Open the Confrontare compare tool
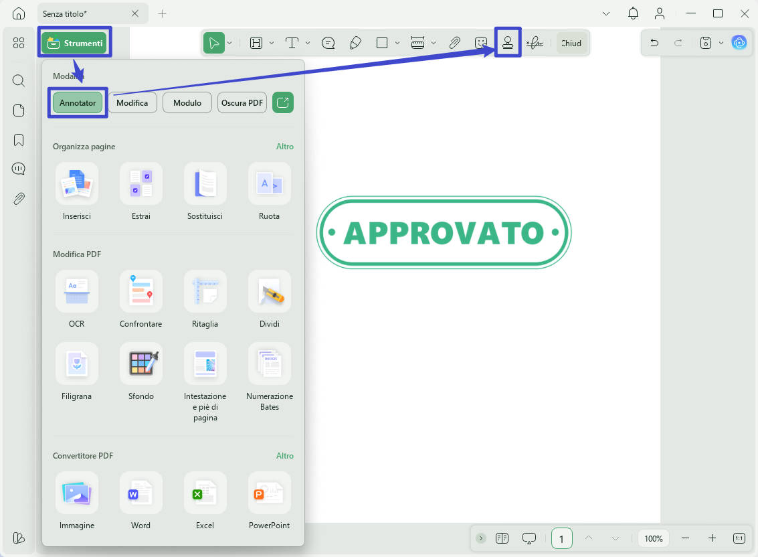758x557 pixels. 141,299
